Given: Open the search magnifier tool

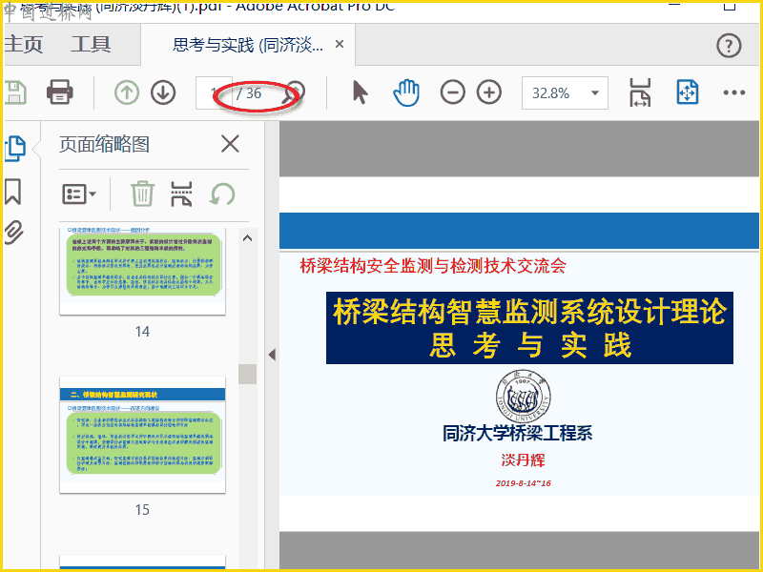Looking at the screenshot, I should tap(294, 92).
